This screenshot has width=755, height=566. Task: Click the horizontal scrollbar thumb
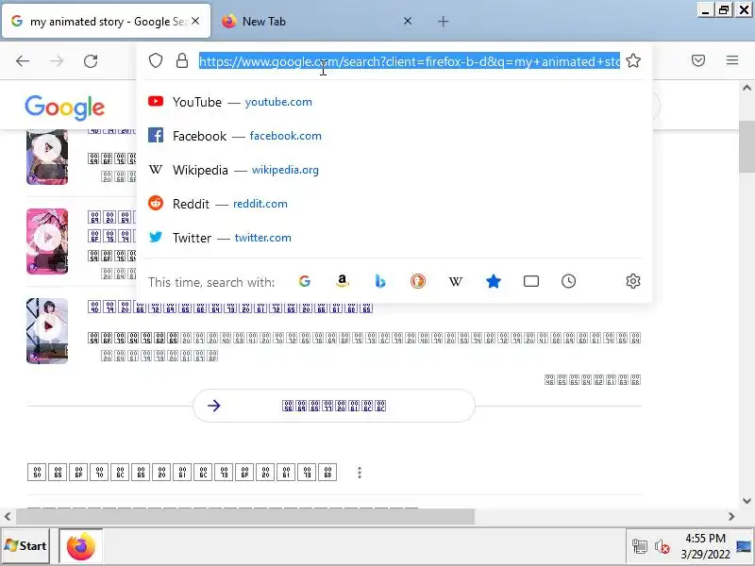click(x=245, y=516)
